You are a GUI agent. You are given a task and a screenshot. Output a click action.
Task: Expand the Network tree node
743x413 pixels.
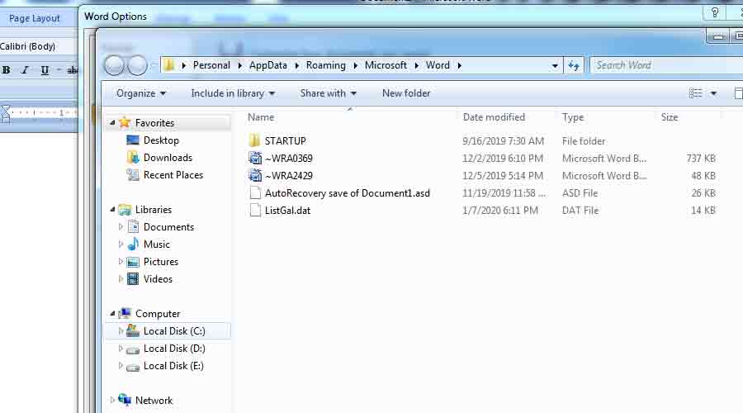(x=112, y=401)
